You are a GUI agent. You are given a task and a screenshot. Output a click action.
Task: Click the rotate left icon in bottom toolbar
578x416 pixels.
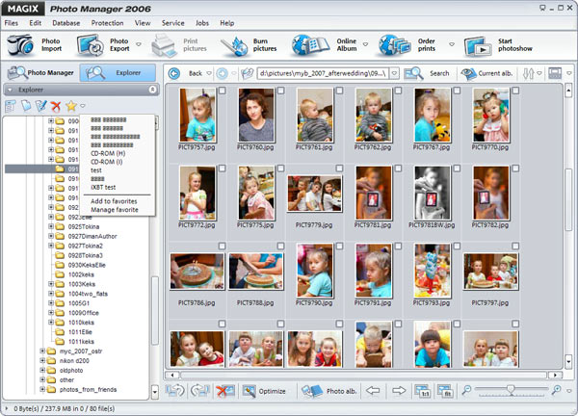pyautogui.click(x=174, y=391)
